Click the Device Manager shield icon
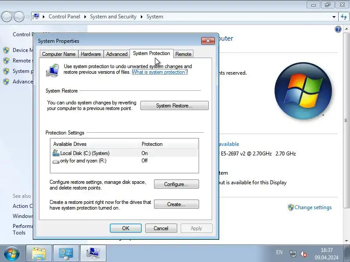Screen dimensions: 350x262 (x=6, y=50)
